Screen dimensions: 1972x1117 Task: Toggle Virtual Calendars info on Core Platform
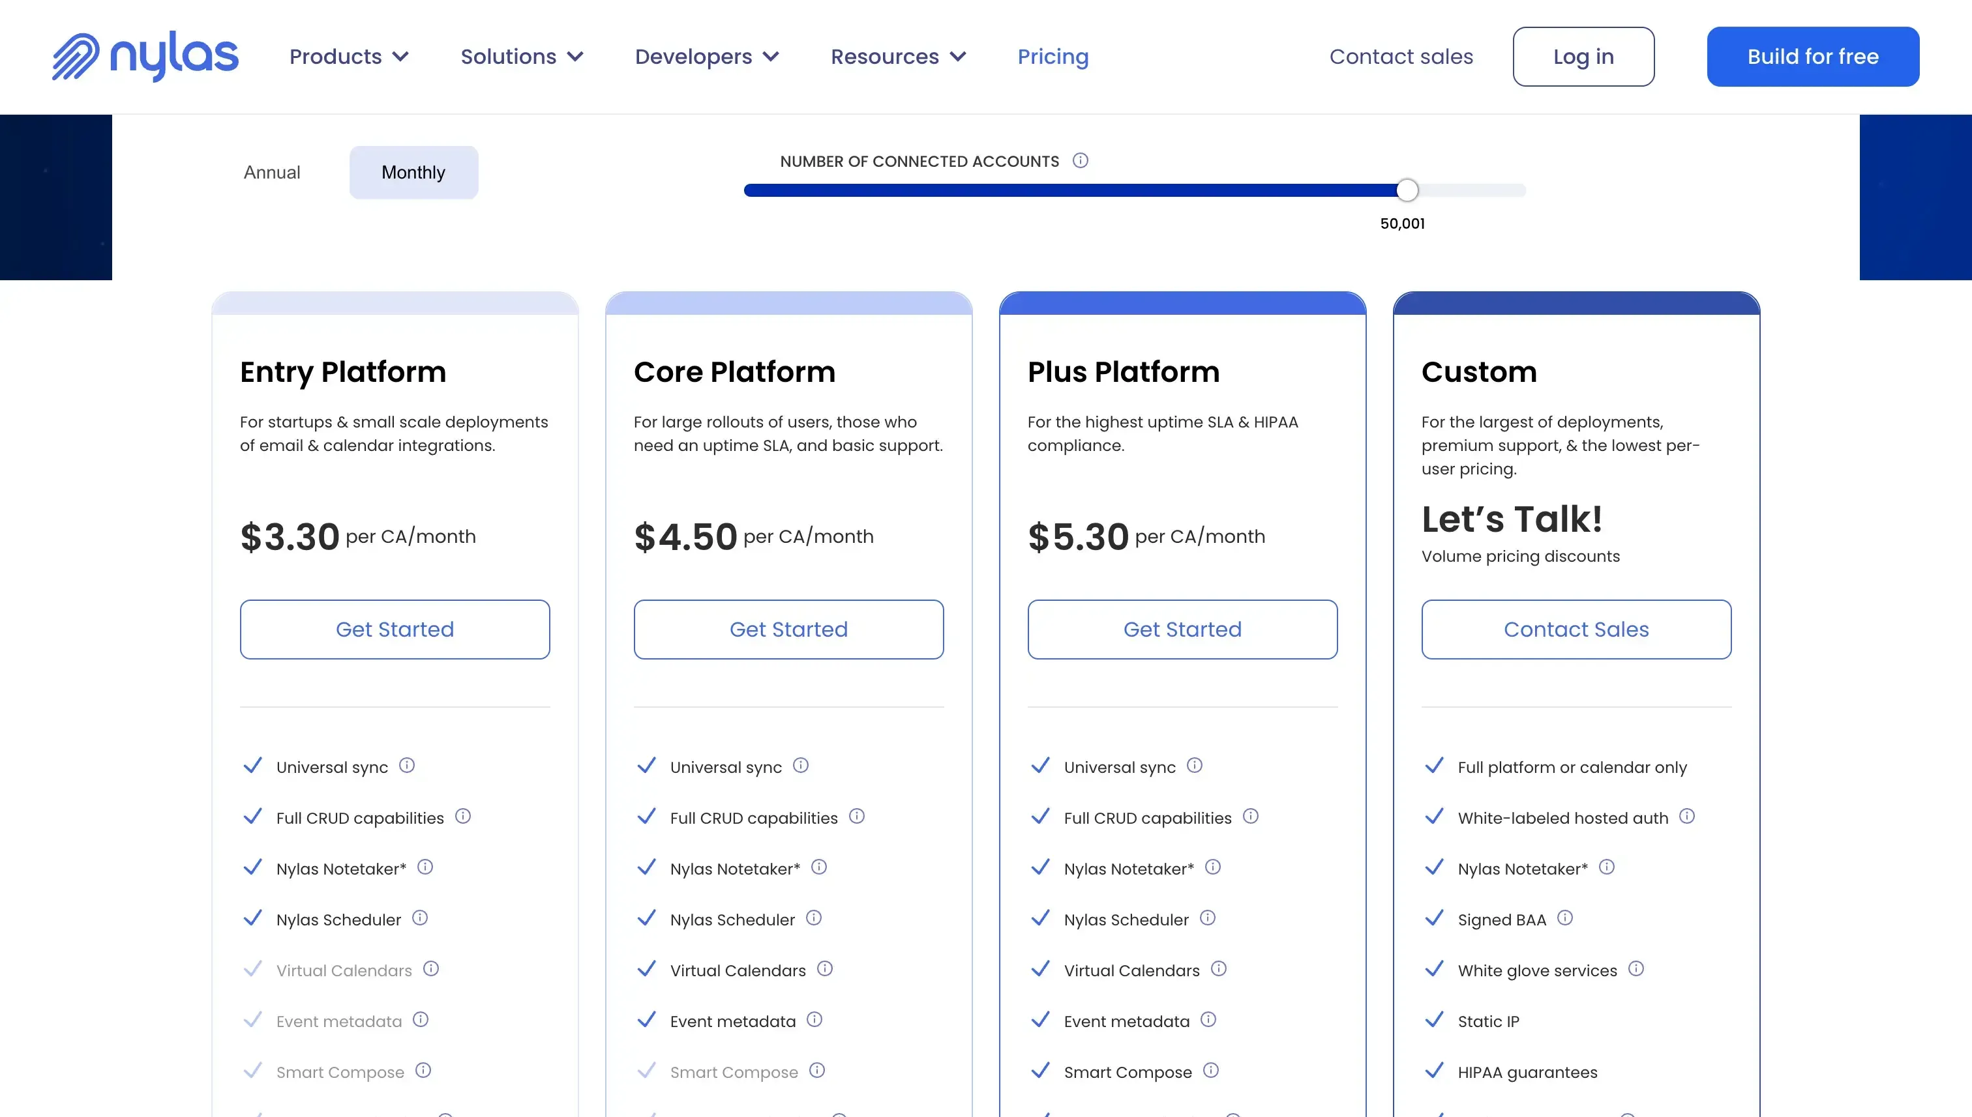826,969
